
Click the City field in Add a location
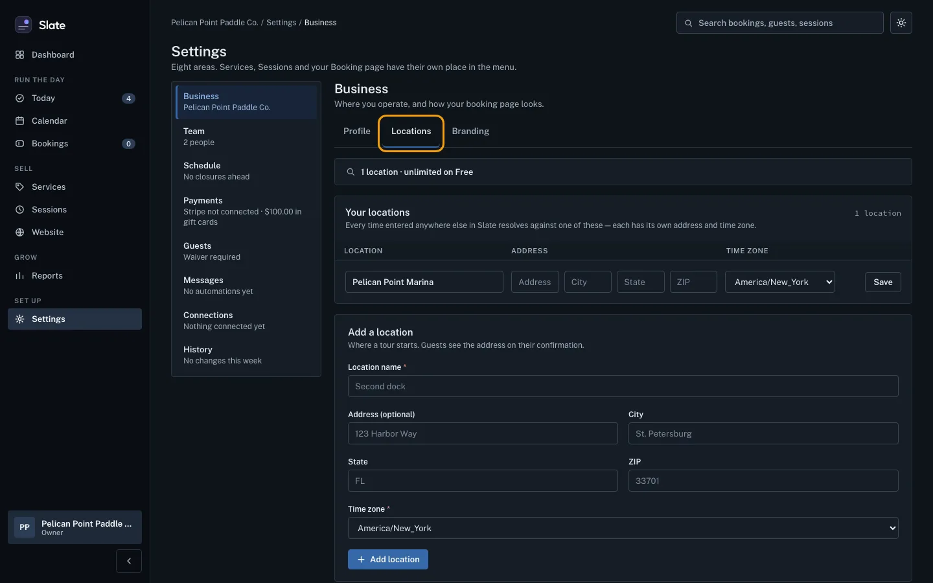763,433
